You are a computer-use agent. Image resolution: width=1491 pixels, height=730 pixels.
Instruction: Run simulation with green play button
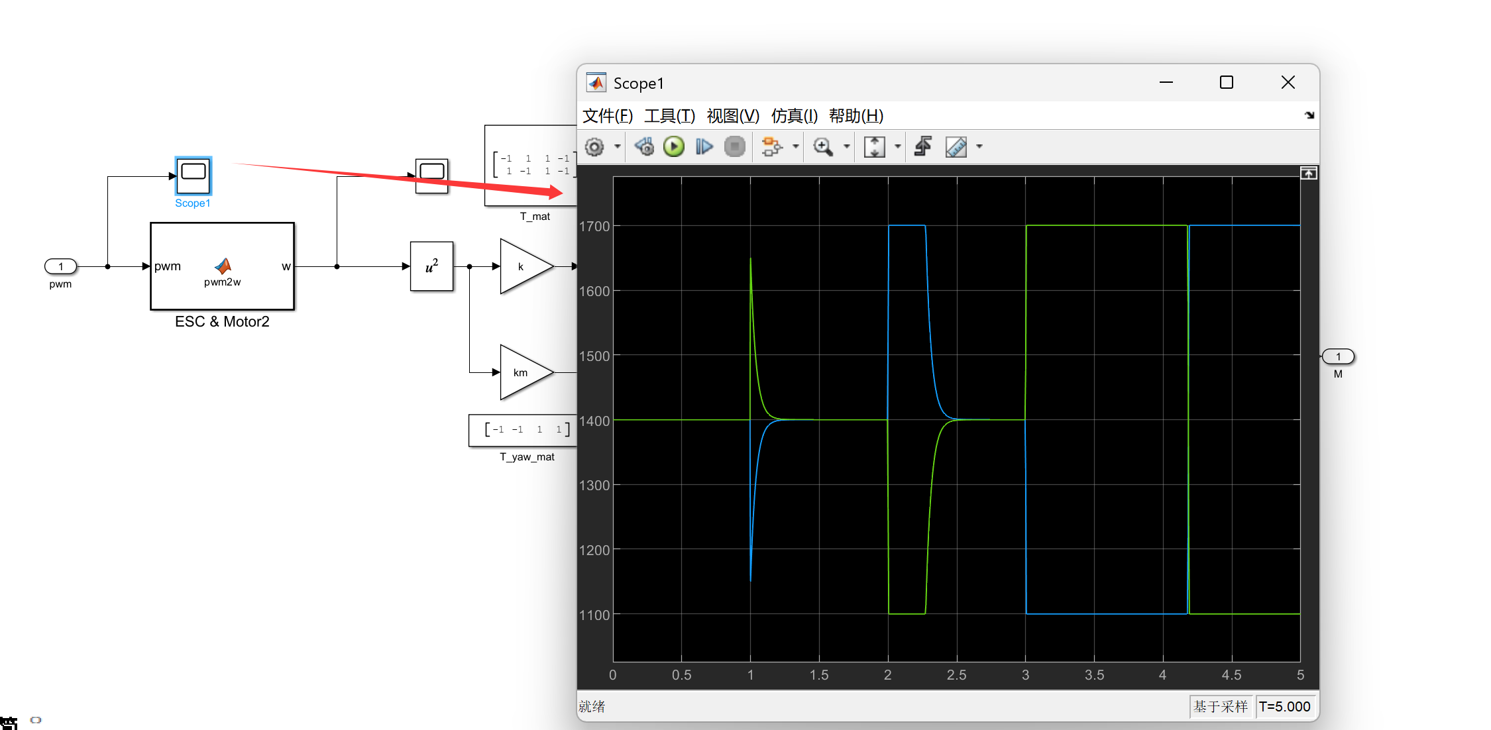674,147
